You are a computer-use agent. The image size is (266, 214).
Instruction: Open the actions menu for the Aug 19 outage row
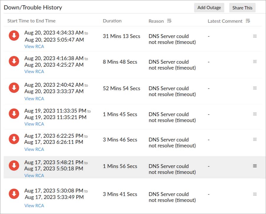coord(255,113)
